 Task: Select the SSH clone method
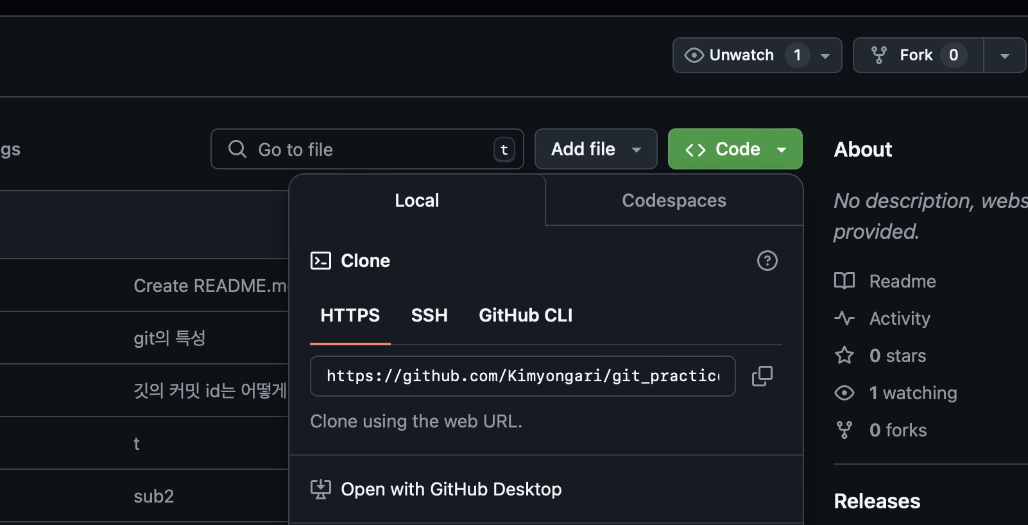pos(429,315)
